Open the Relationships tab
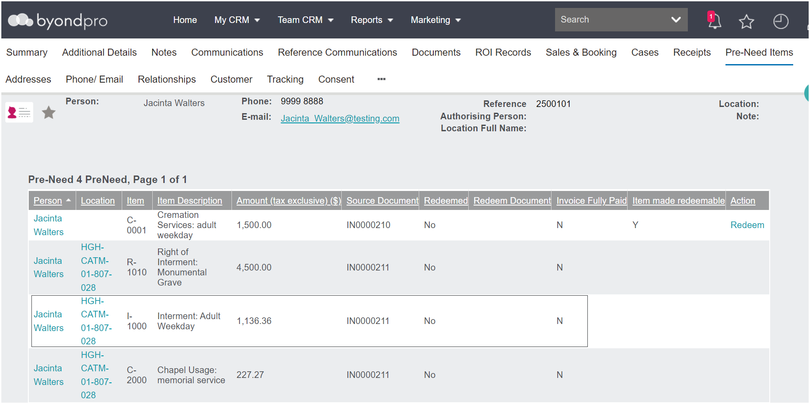This screenshot has width=810, height=404. click(167, 79)
